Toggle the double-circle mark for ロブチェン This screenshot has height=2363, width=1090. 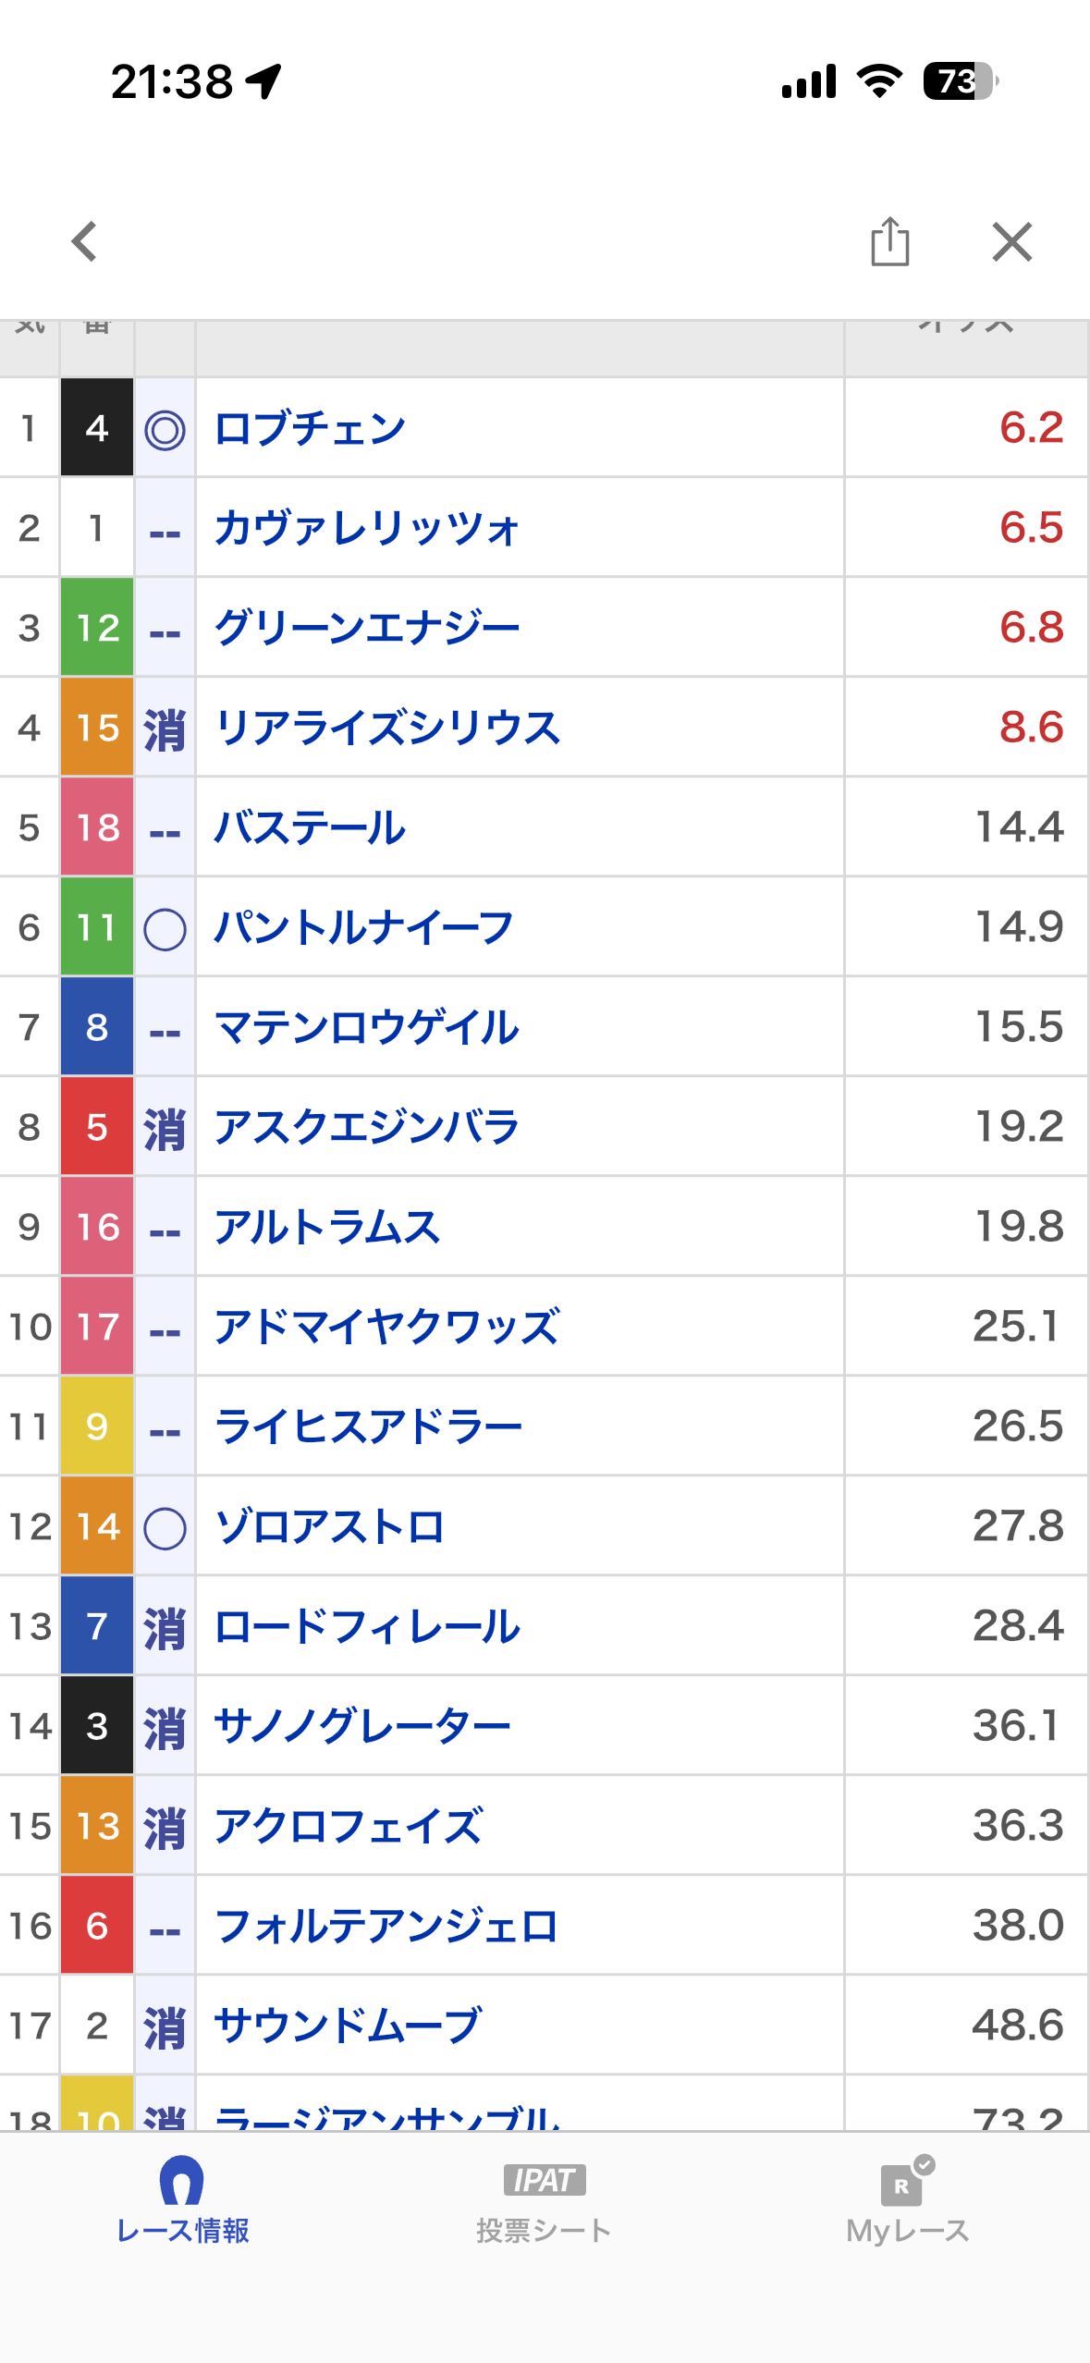(165, 430)
